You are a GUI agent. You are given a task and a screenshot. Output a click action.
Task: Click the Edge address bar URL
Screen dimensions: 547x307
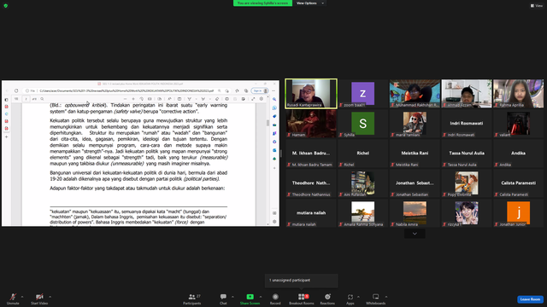click(126, 90)
